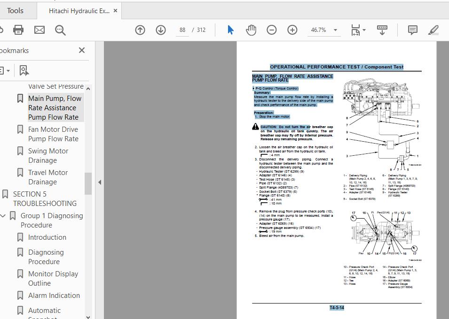This screenshot has height=319, width=449.
Task: Open the zoom percentage dropdown
Action: pos(335,30)
